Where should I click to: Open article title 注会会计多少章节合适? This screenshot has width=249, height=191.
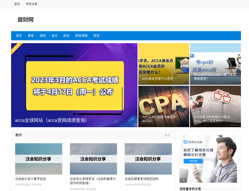[31, 179]
